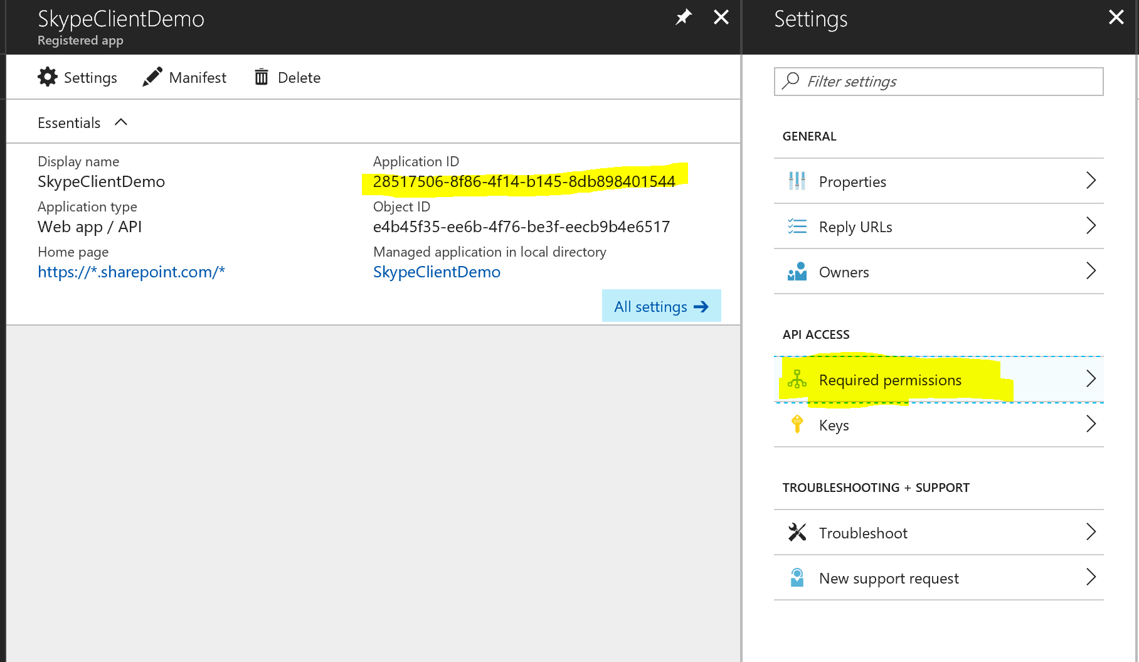Click the Manifest pencil icon
Image resolution: width=1139 pixels, height=662 pixels.
152,77
